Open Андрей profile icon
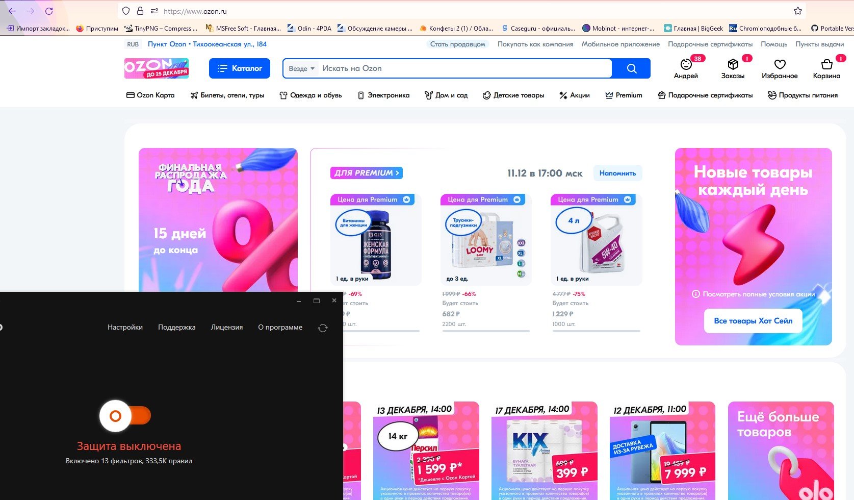Screen dimensions: 854x500 (x=686, y=65)
